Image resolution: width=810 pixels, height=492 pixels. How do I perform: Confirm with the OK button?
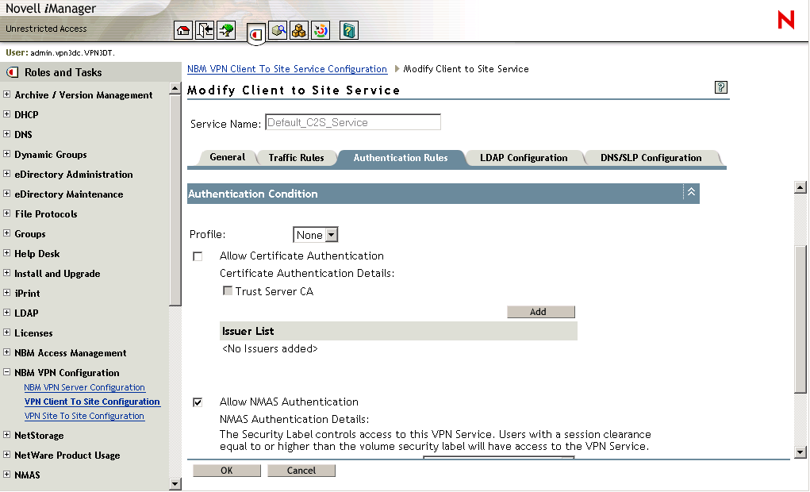pos(227,471)
